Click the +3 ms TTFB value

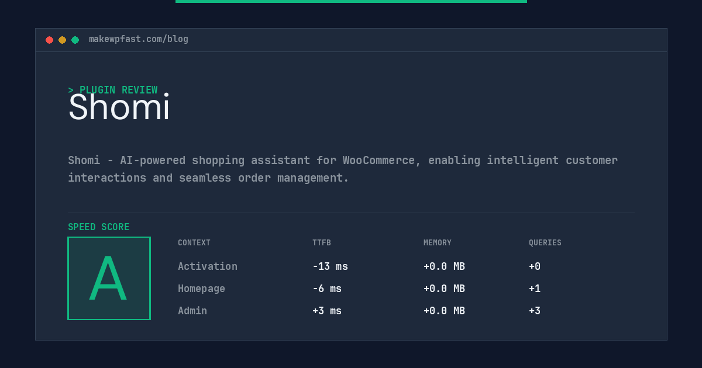pos(327,311)
